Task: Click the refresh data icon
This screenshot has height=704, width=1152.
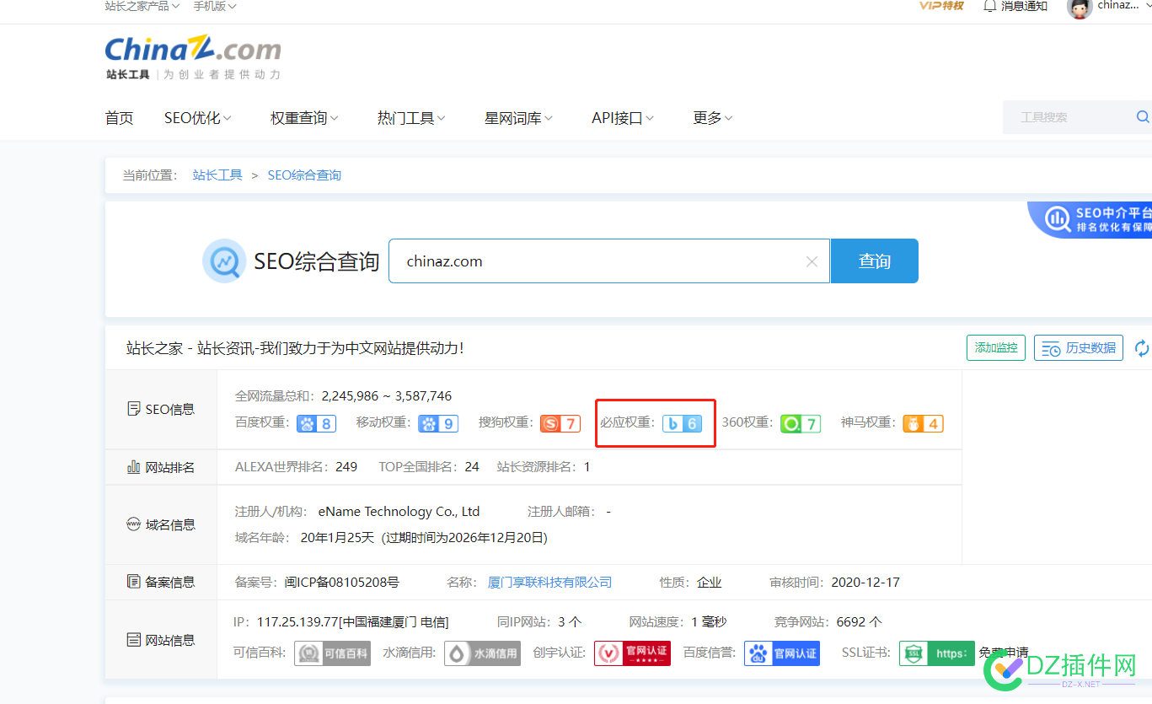Action: click(1142, 347)
